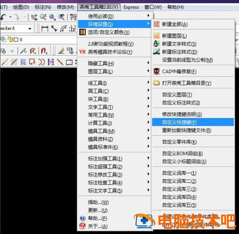Click the colorful properties icon beside Zoom Previous

pyautogui.click(x=73, y=17)
